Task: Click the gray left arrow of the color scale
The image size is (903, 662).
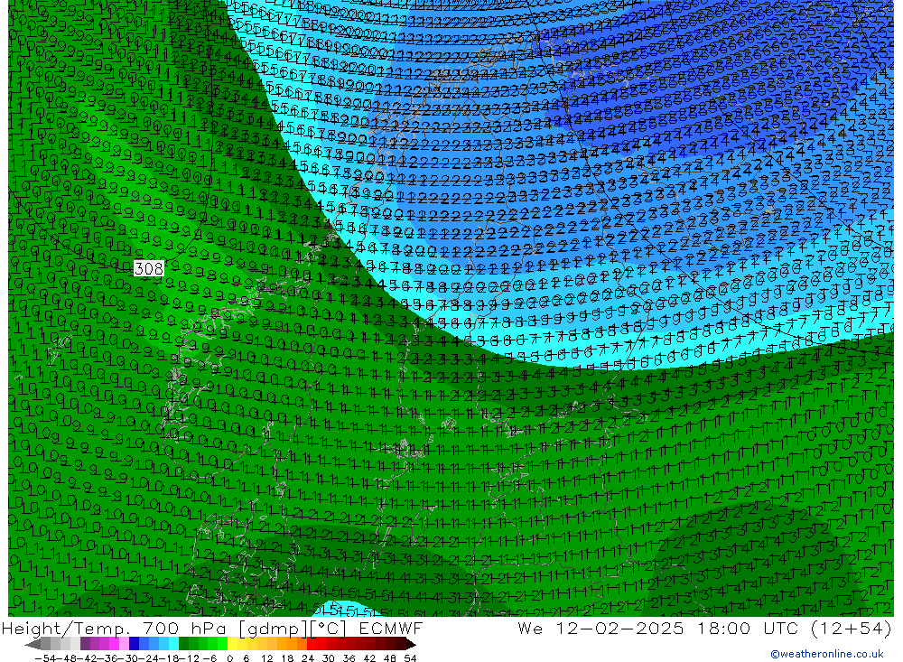Action: (33, 644)
